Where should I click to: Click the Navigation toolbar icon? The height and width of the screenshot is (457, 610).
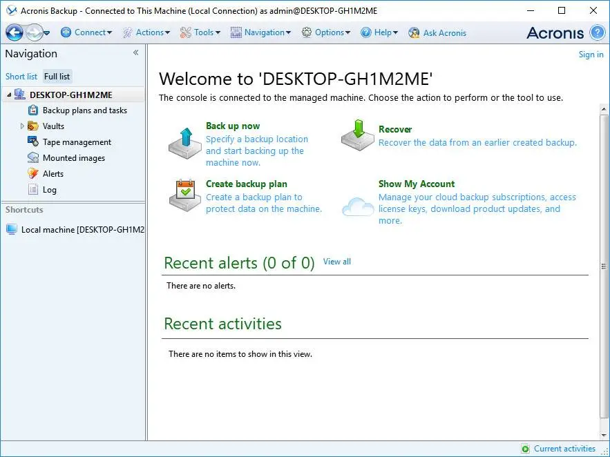[236, 32]
